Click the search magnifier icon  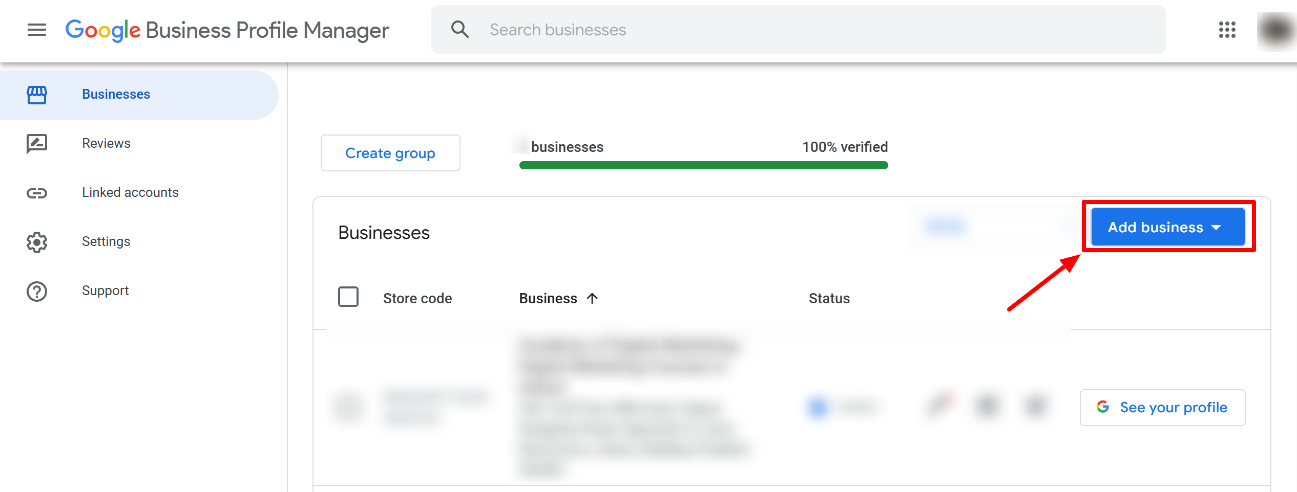[459, 30]
